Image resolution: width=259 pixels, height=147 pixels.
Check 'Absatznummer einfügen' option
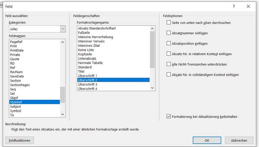169,33
